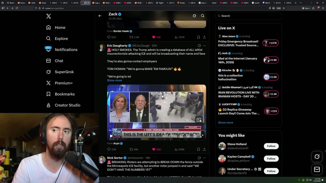Expand Live on X list with Show more
Image resolution: width=326 pixels, height=183 pixels.
[x=225, y=123]
